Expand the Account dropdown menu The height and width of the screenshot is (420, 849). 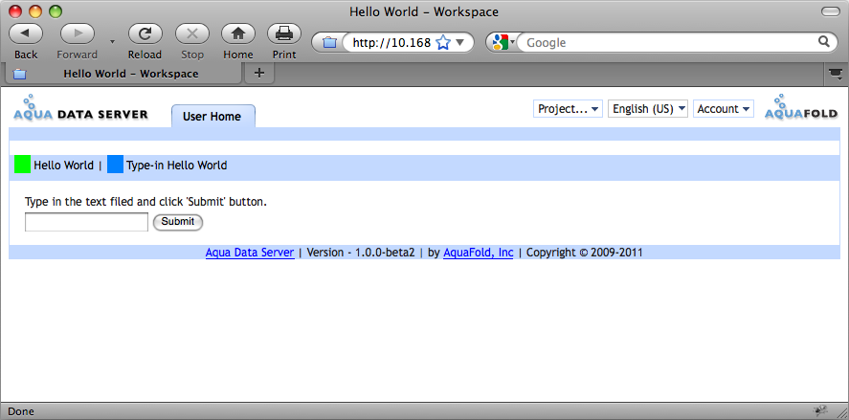coord(723,109)
